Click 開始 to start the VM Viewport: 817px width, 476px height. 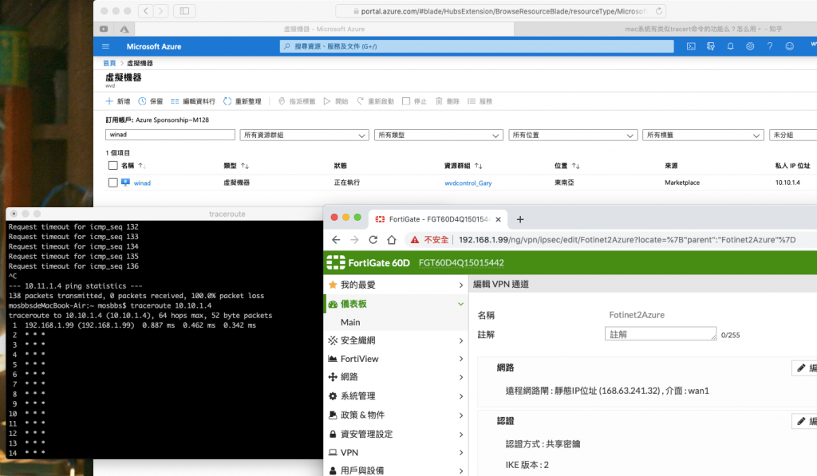click(336, 101)
